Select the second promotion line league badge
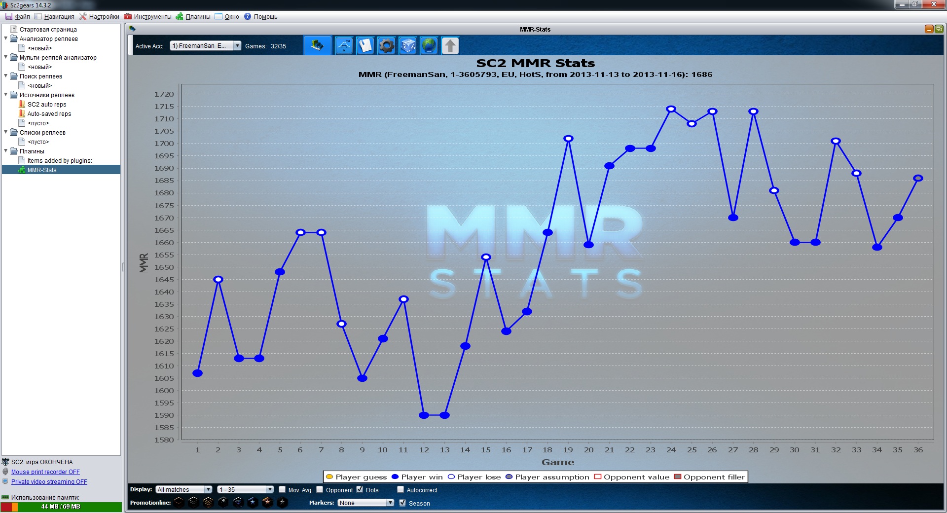 (x=194, y=502)
